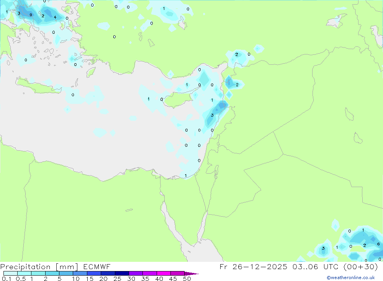Screen dimensions: 383x281
Task: Pick the 40–45 mm bright magenta legend swatch
Action: tap(164, 273)
